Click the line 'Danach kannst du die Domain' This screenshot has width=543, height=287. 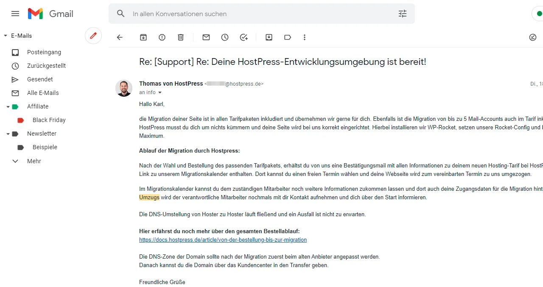(x=234, y=265)
